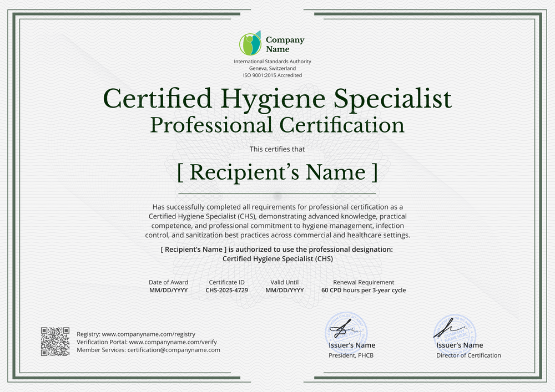Click the Certified Hygiene Specialist title
This screenshot has height=392, width=555.
click(277, 99)
